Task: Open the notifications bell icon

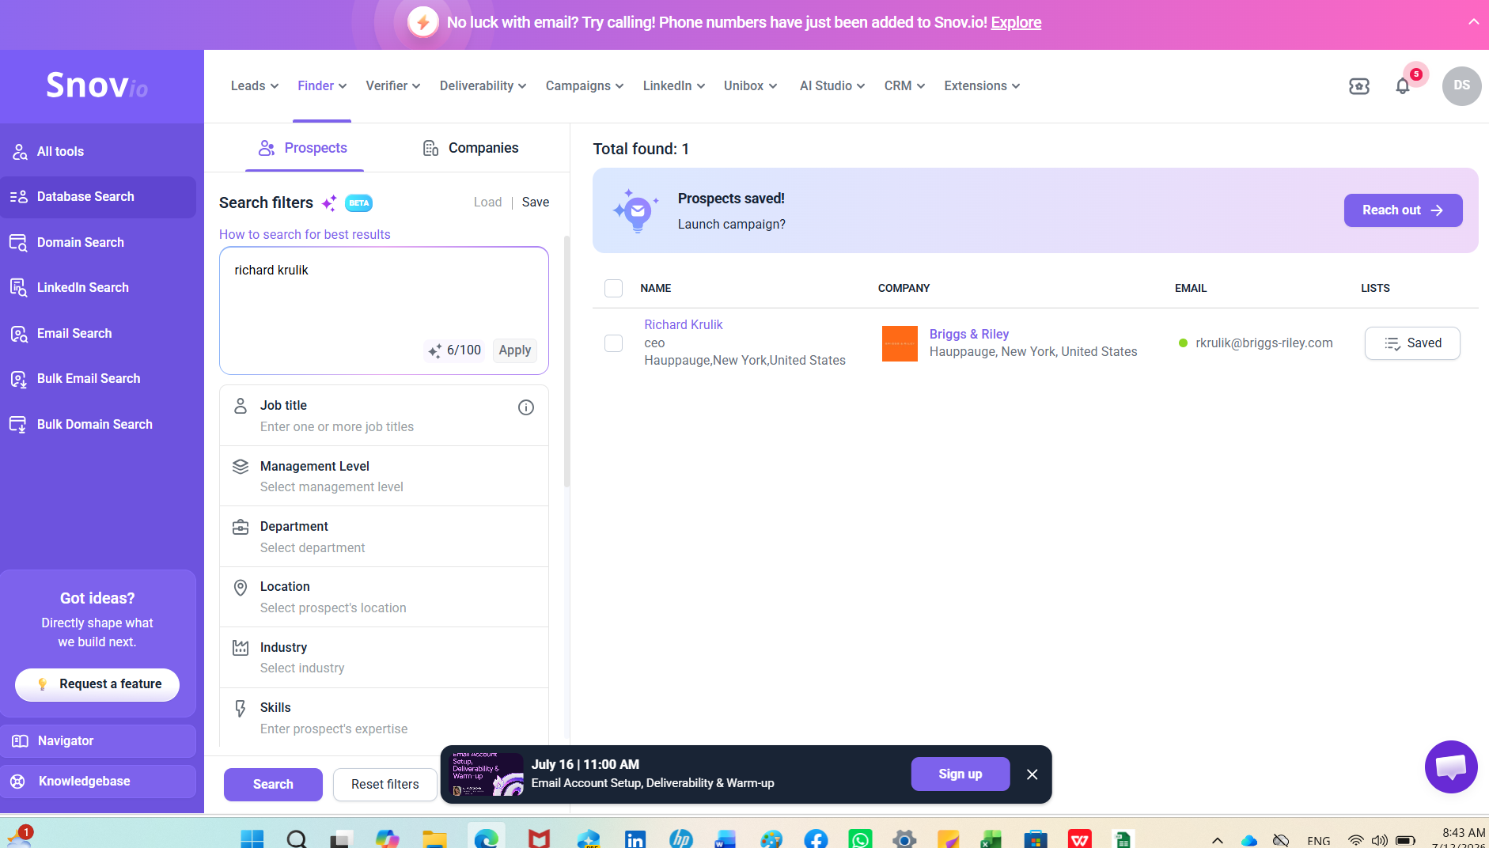Action: point(1403,86)
